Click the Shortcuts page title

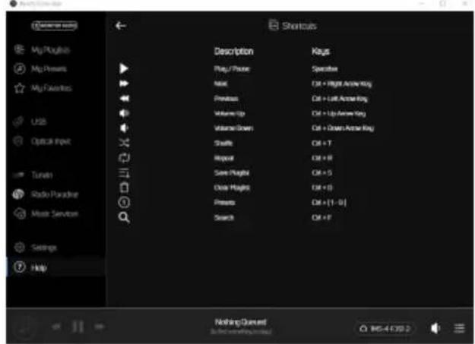coord(299,26)
